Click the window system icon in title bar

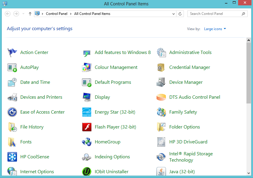[x=5, y=4]
